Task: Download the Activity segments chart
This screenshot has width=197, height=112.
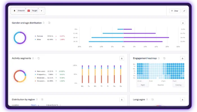Action: pos(122,58)
